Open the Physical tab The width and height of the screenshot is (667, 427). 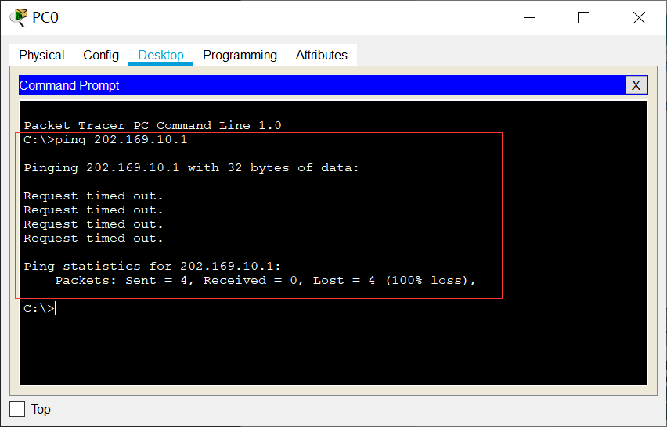click(x=41, y=56)
